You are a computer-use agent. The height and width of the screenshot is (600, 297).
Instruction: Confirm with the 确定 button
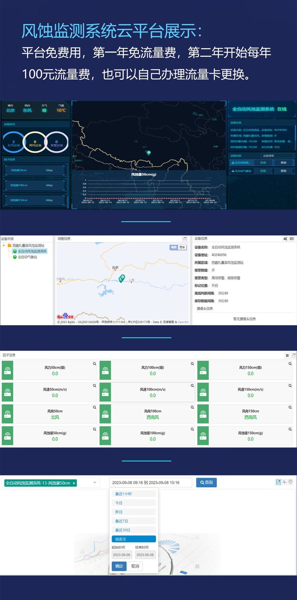(119, 566)
